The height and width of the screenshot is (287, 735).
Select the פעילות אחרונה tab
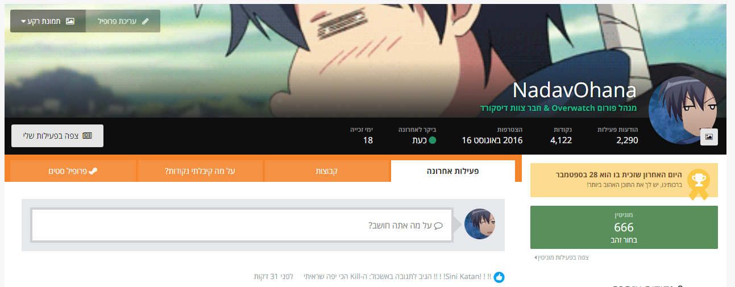(453, 171)
